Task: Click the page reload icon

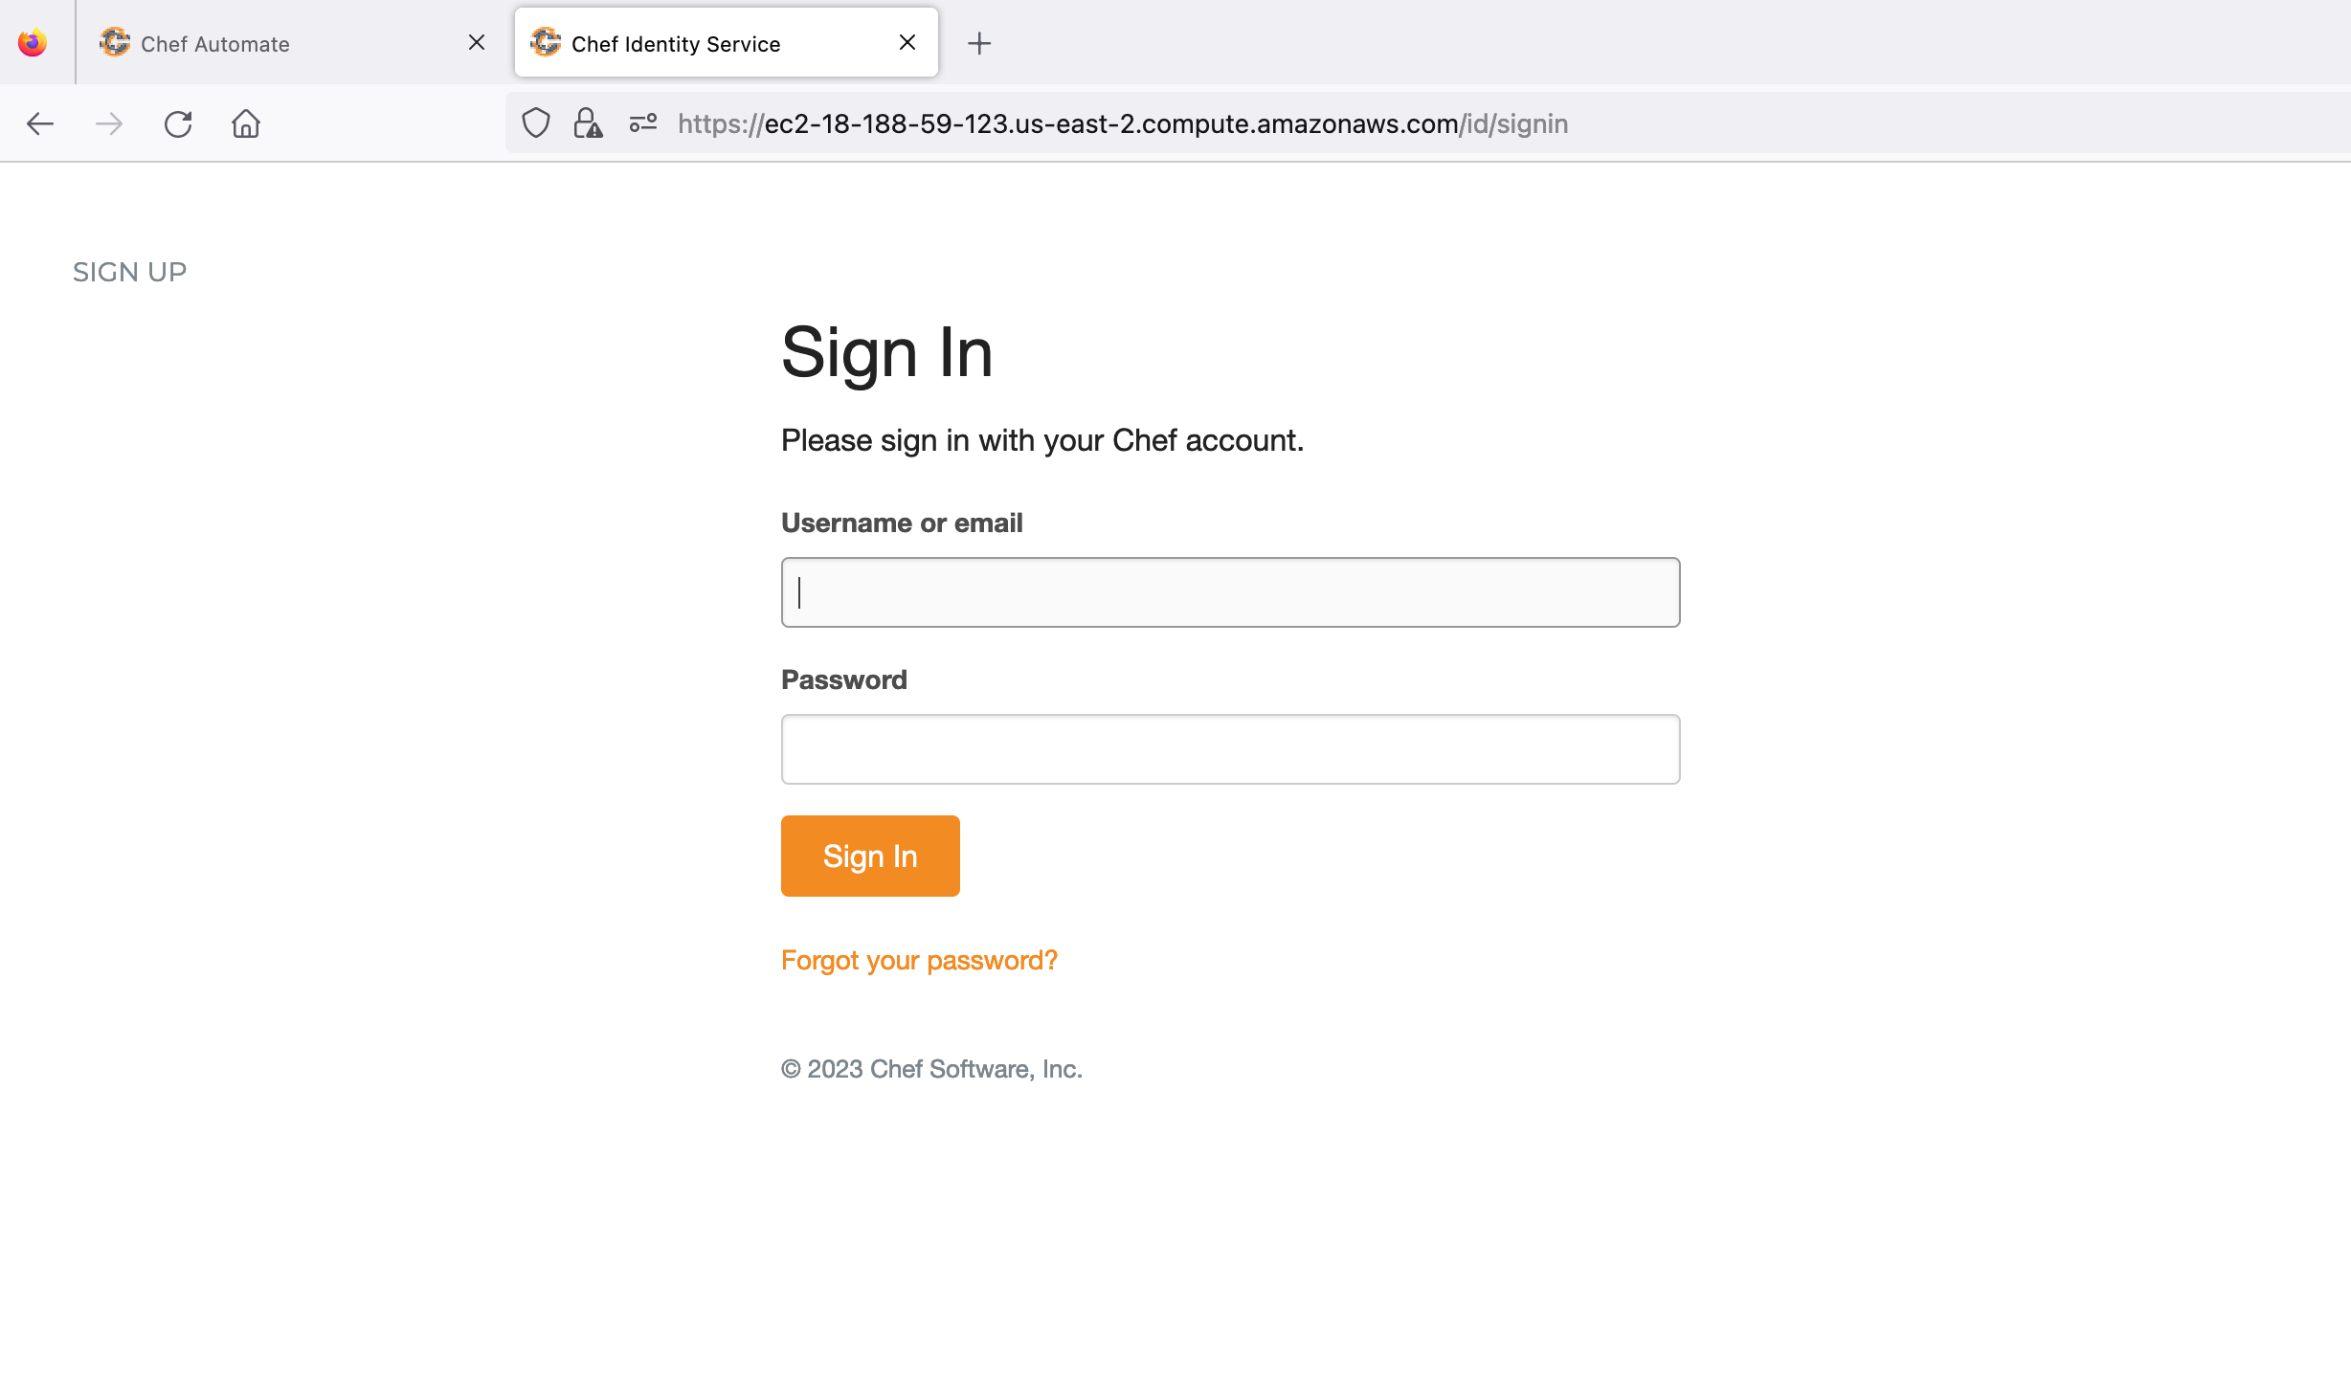Action: (x=179, y=123)
